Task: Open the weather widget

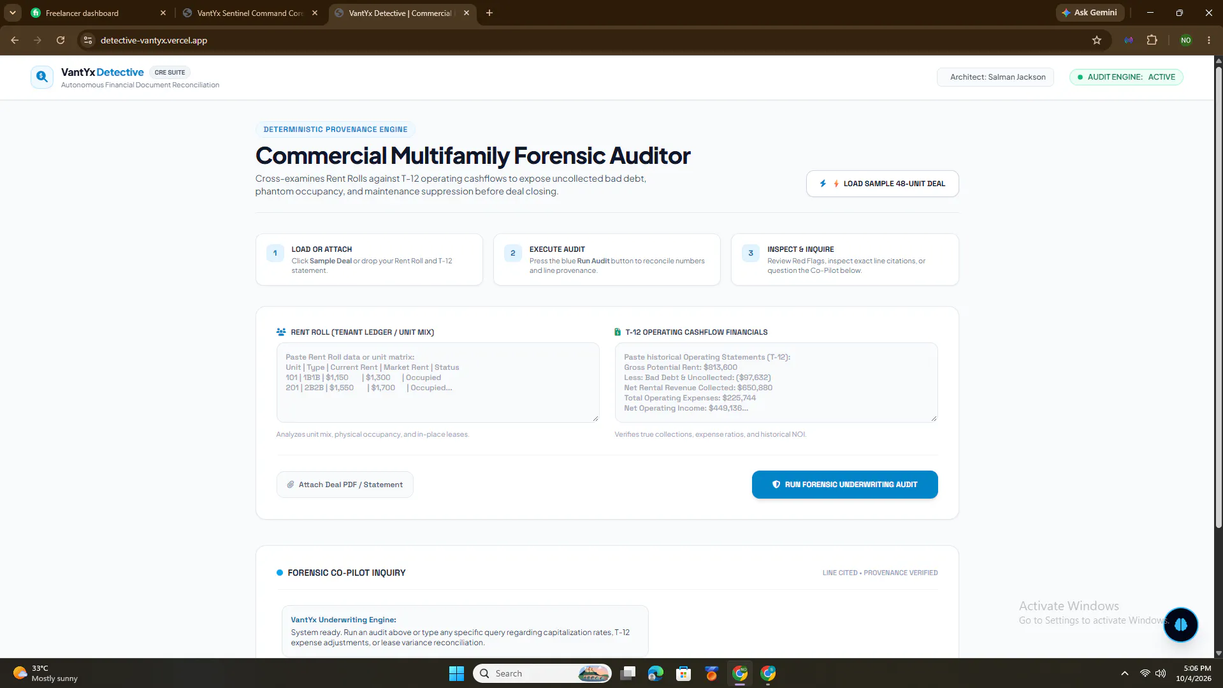Action: click(46, 673)
